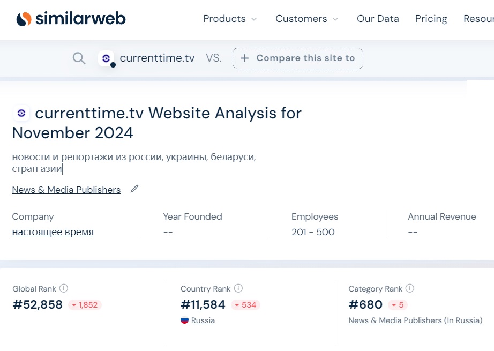Click the 534 rank change badge

click(x=245, y=305)
